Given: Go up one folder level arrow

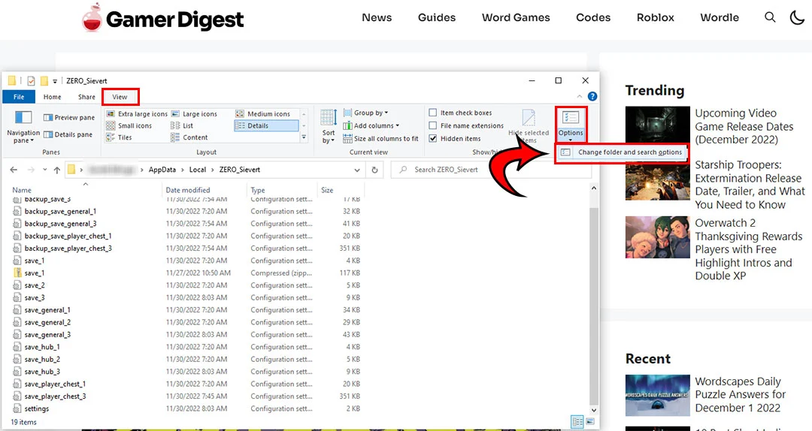Looking at the screenshot, I should pyautogui.click(x=57, y=170).
